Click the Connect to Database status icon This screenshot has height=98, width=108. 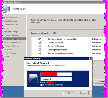(40, 46)
